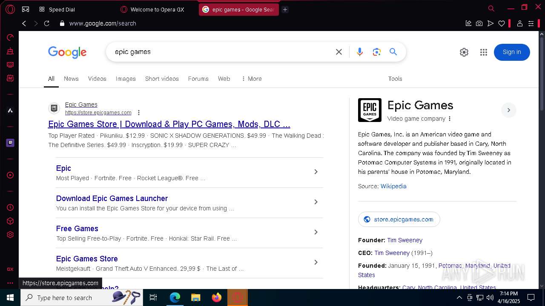The height and width of the screenshot is (306, 545).
Task: Select the Images search filter
Action: [126, 79]
